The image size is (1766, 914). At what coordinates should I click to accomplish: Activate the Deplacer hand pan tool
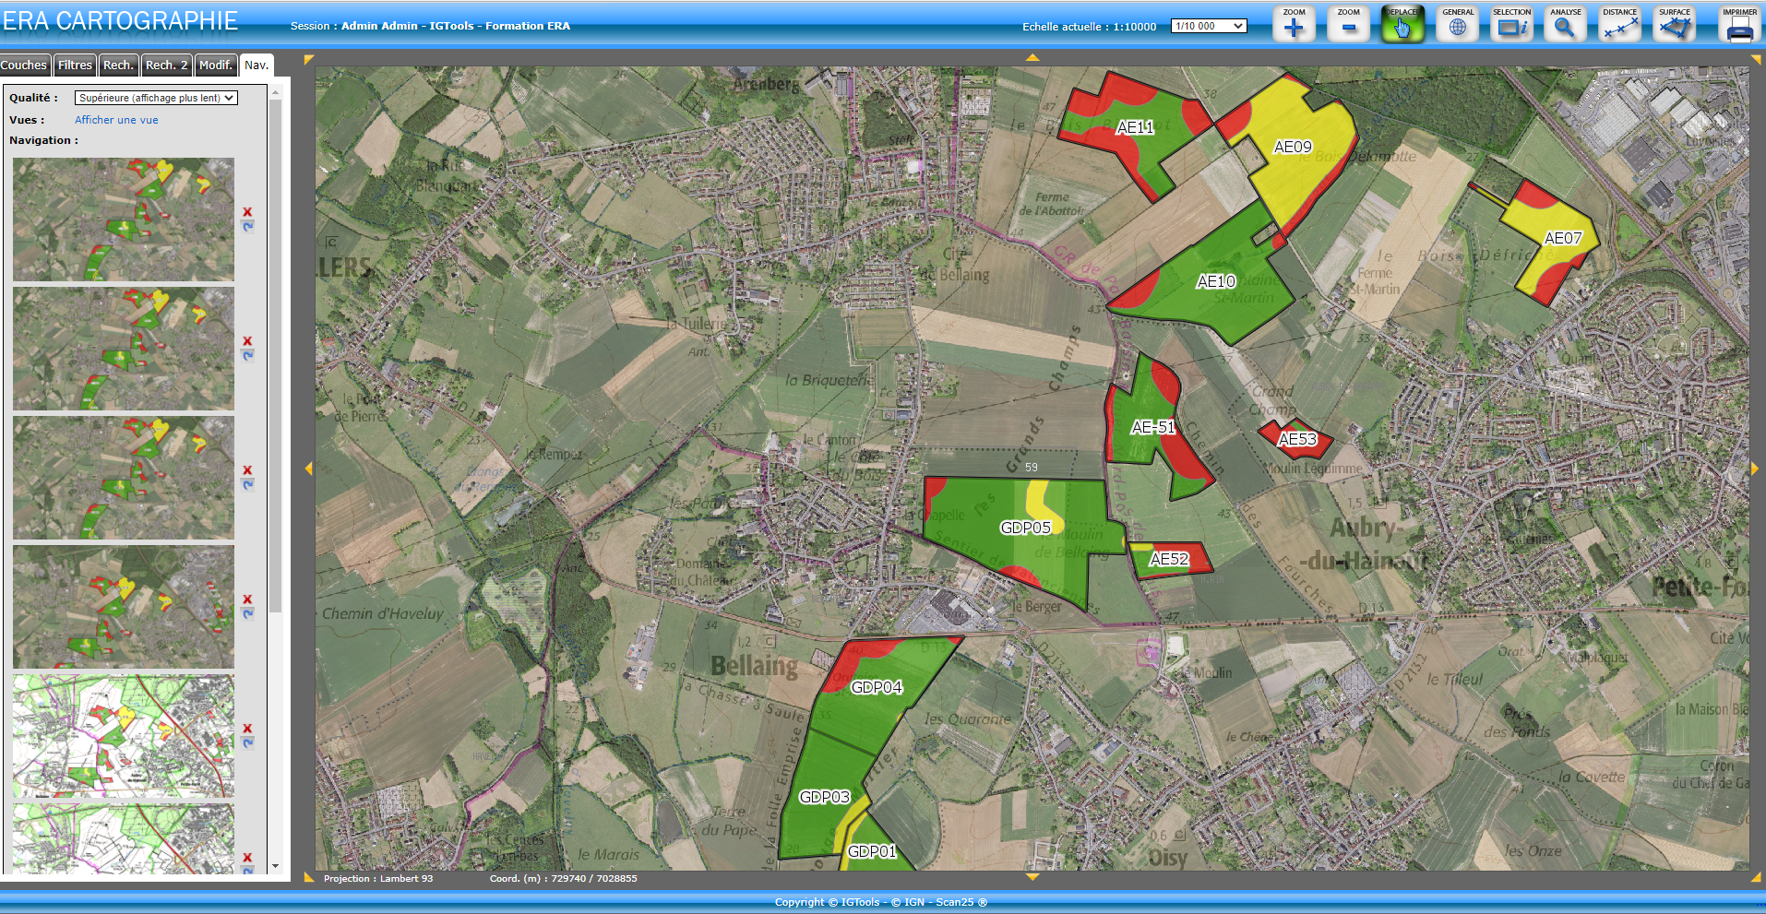(x=1402, y=25)
